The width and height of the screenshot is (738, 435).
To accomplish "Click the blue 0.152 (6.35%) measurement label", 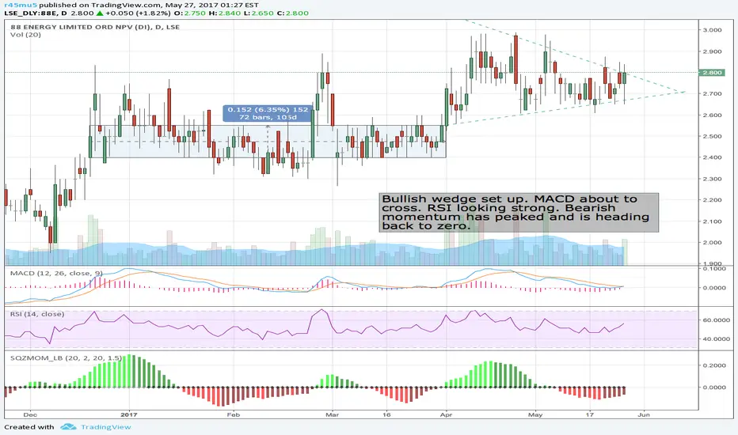I will tap(268, 113).
